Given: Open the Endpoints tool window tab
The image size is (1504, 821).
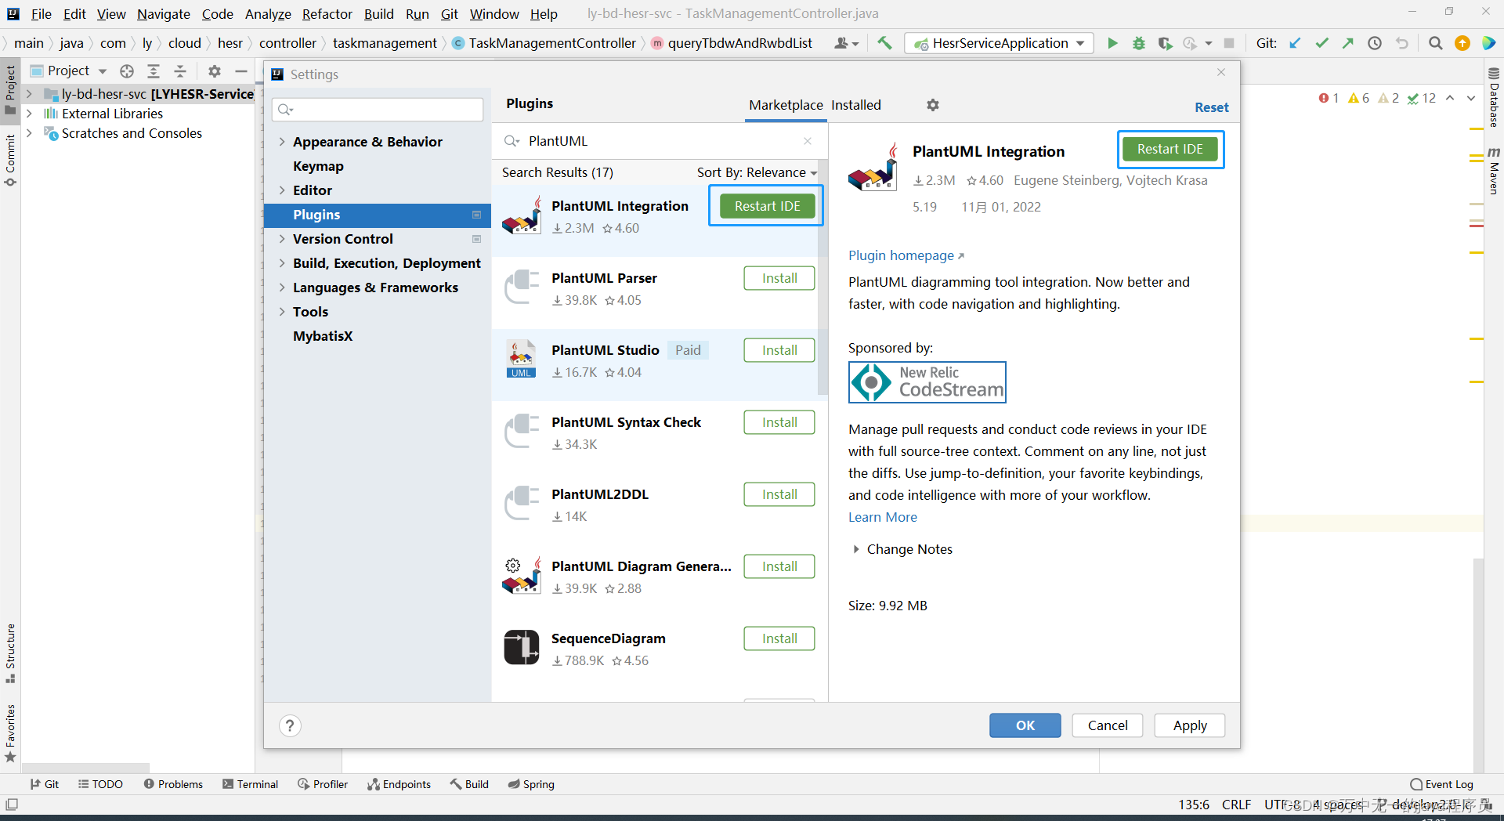Looking at the screenshot, I should pyautogui.click(x=399, y=784).
